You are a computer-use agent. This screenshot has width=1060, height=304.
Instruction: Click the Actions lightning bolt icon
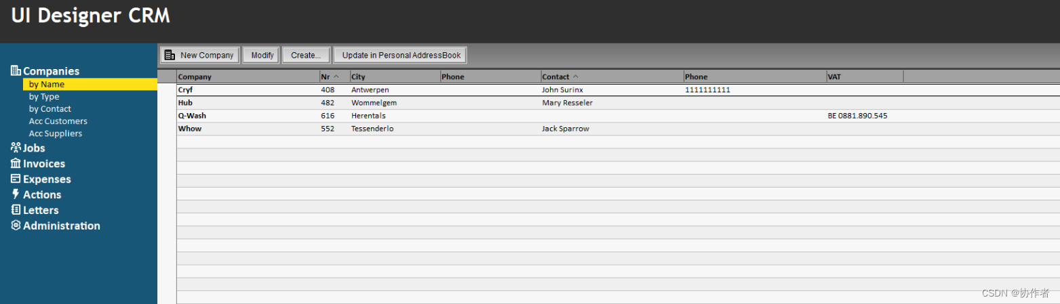pos(16,194)
